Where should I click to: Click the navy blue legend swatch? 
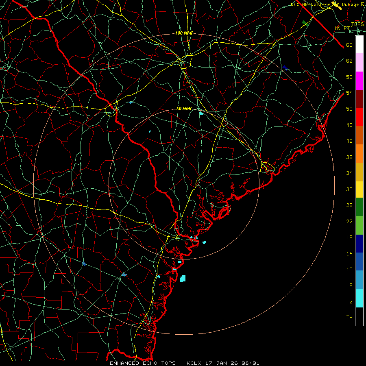[x=359, y=244]
